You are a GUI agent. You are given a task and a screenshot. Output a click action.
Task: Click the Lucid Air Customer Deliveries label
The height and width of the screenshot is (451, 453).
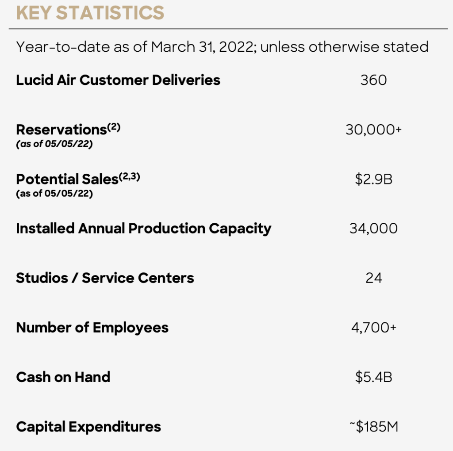tap(118, 80)
